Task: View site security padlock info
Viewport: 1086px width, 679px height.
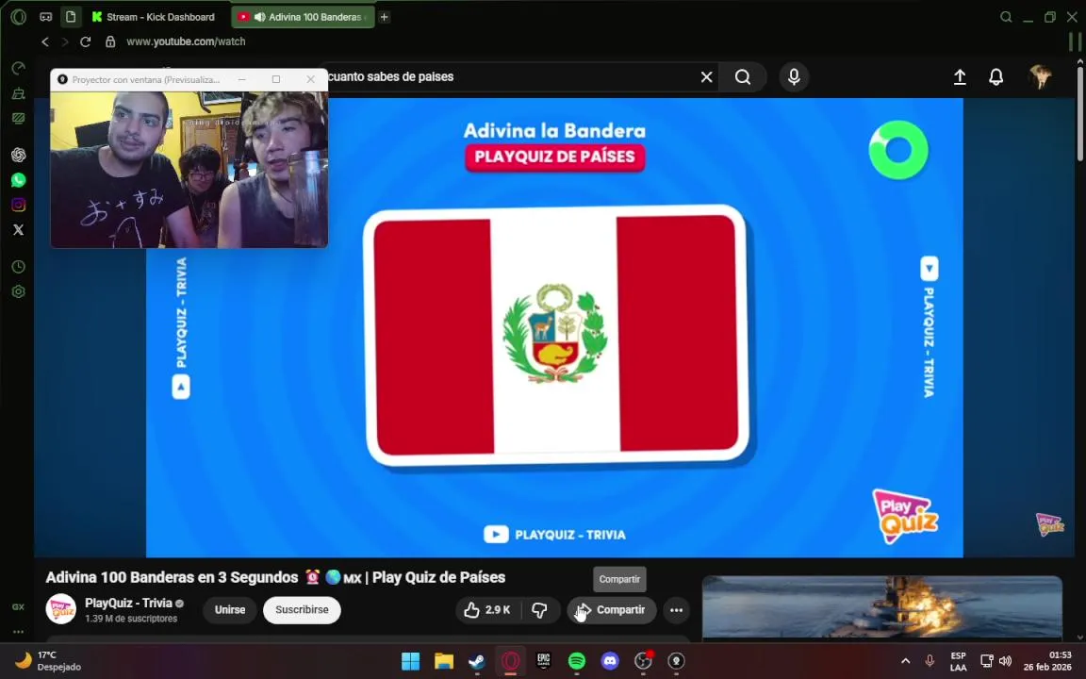Action: pos(110,41)
